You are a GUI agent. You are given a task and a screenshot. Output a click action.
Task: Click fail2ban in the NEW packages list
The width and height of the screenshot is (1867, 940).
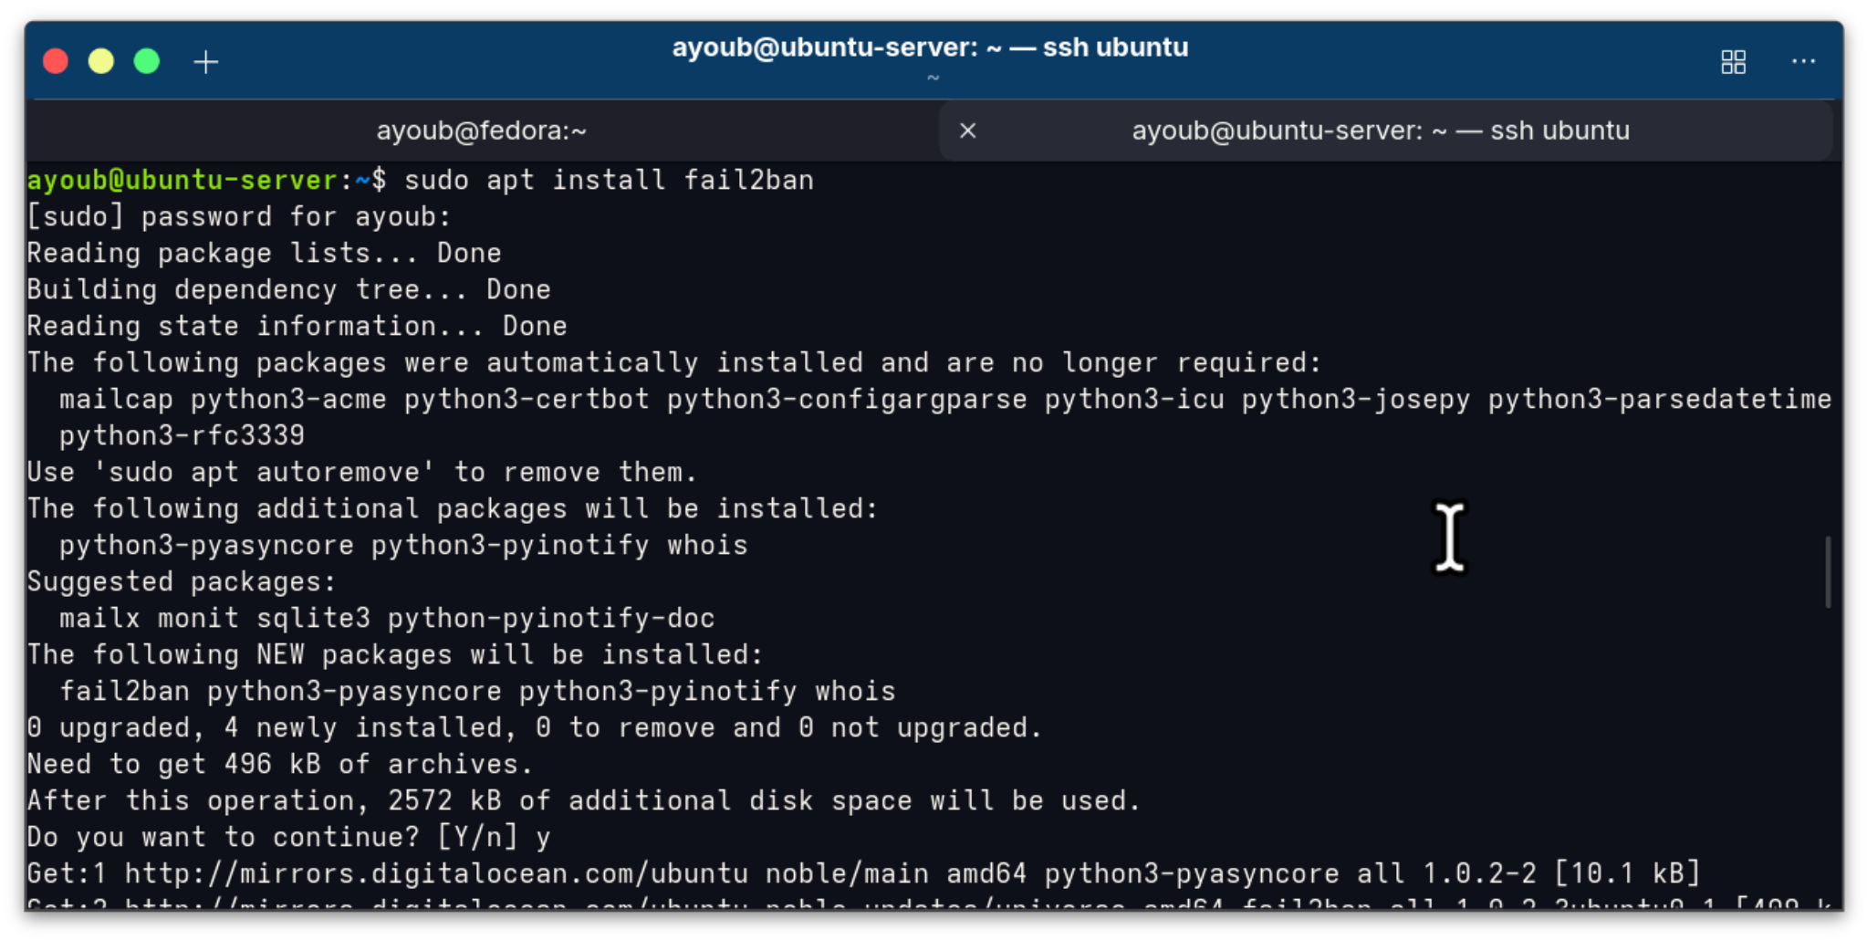pyautogui.click(x=124, y=691)
